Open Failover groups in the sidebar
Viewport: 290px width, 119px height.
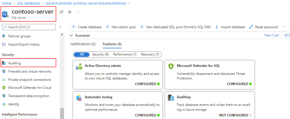(x=19, y=36)
